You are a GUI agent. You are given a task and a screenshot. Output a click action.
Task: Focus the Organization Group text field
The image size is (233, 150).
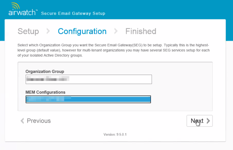88,79
